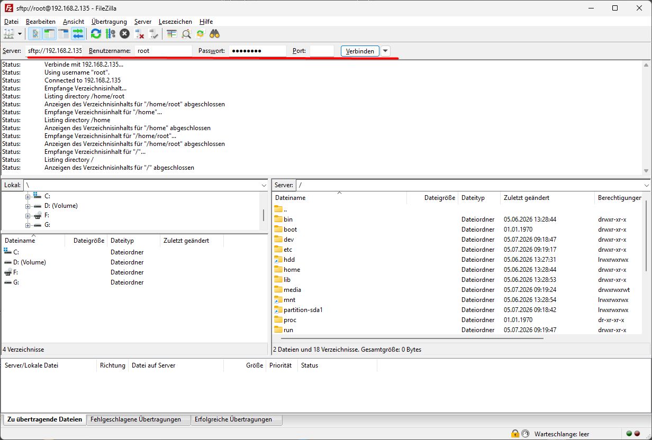Open the remote Server path dropdown
The height and width of the screenshot is (440, 652).
[646, 185]
